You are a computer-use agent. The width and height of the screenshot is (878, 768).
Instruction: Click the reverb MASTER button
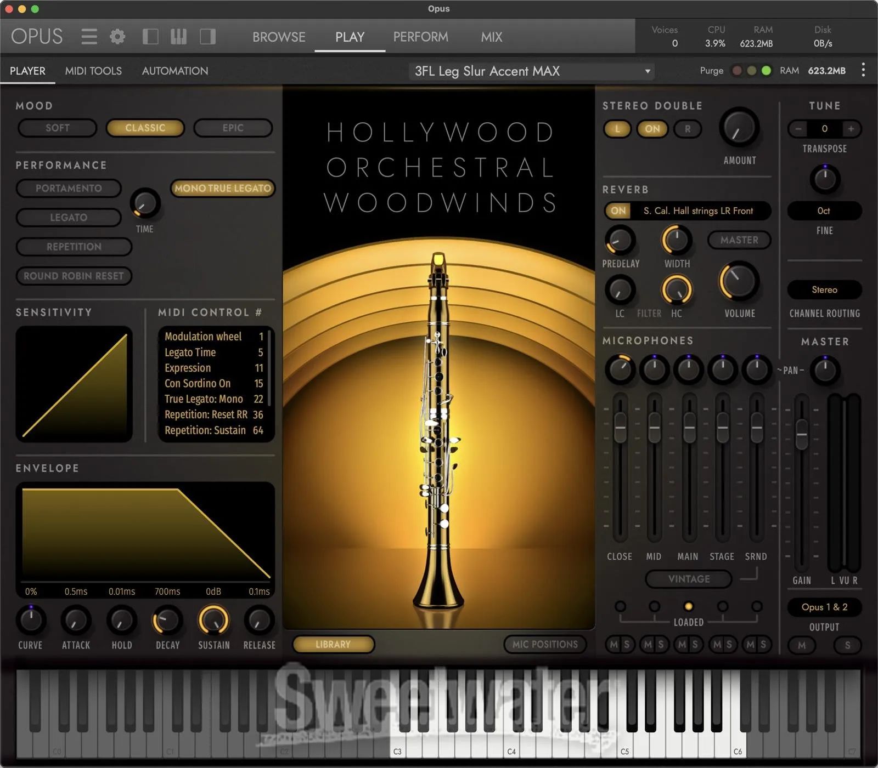[739, 240]
